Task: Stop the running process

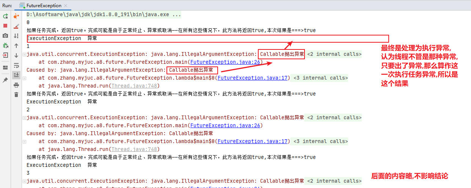Action: (x=5, y=26)
